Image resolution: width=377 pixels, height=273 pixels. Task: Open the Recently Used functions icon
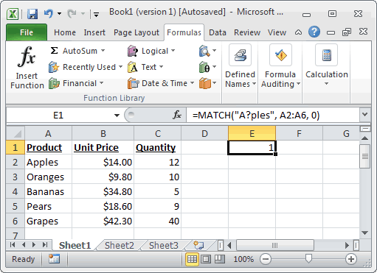[x=54, y=67]
